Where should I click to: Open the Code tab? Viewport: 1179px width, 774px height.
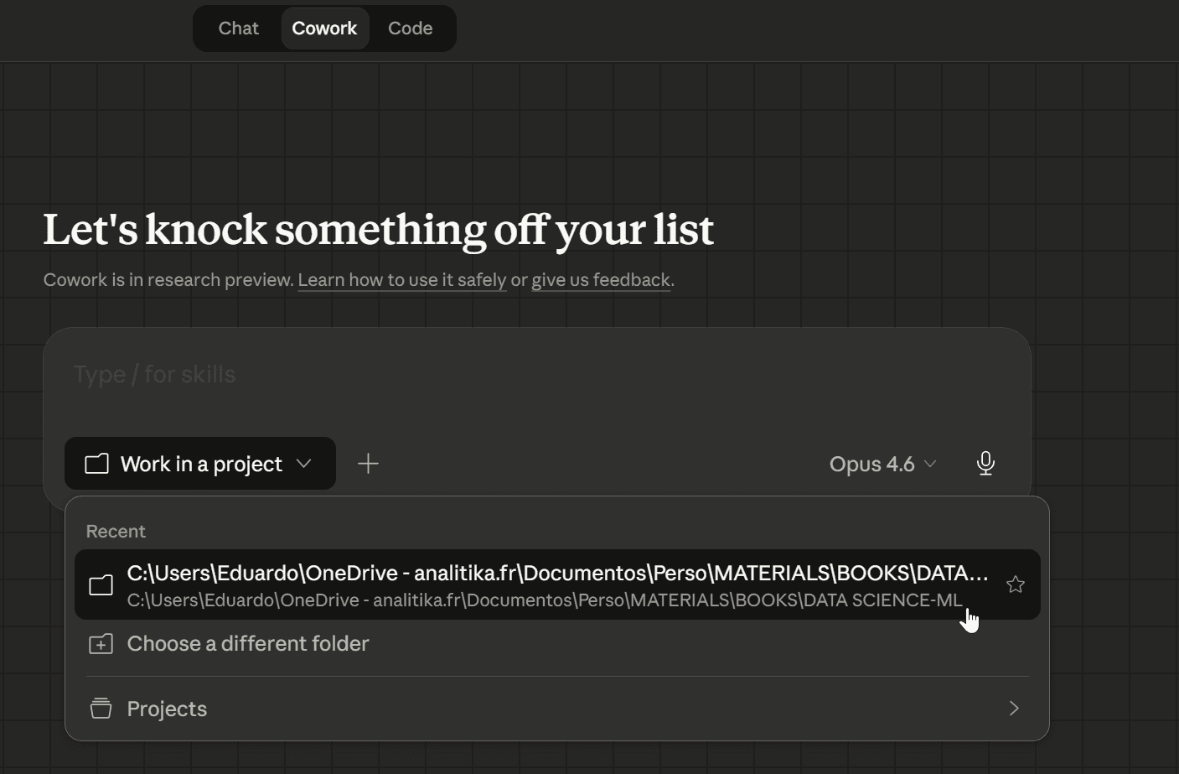[410, 29]
